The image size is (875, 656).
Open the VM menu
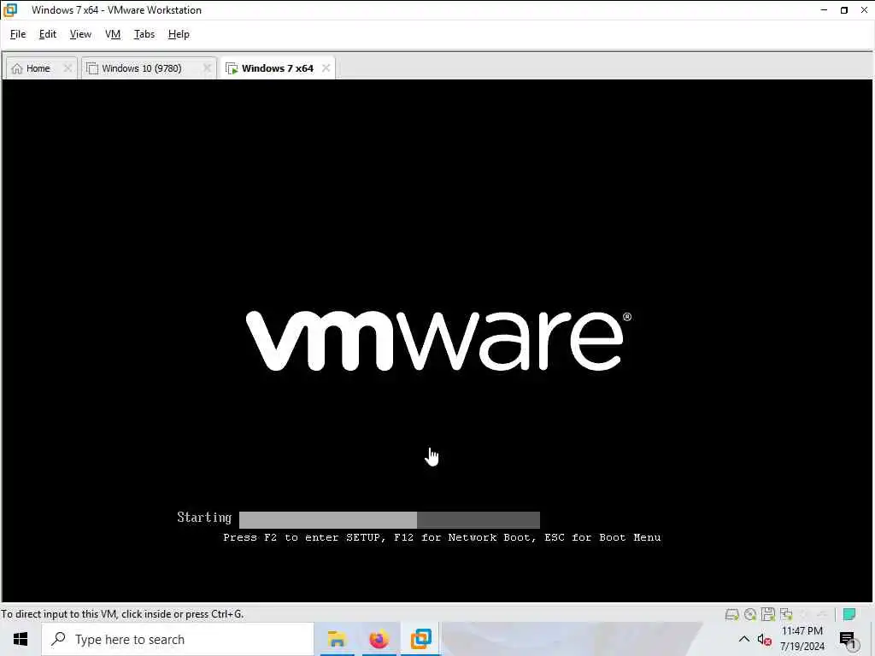113,34
